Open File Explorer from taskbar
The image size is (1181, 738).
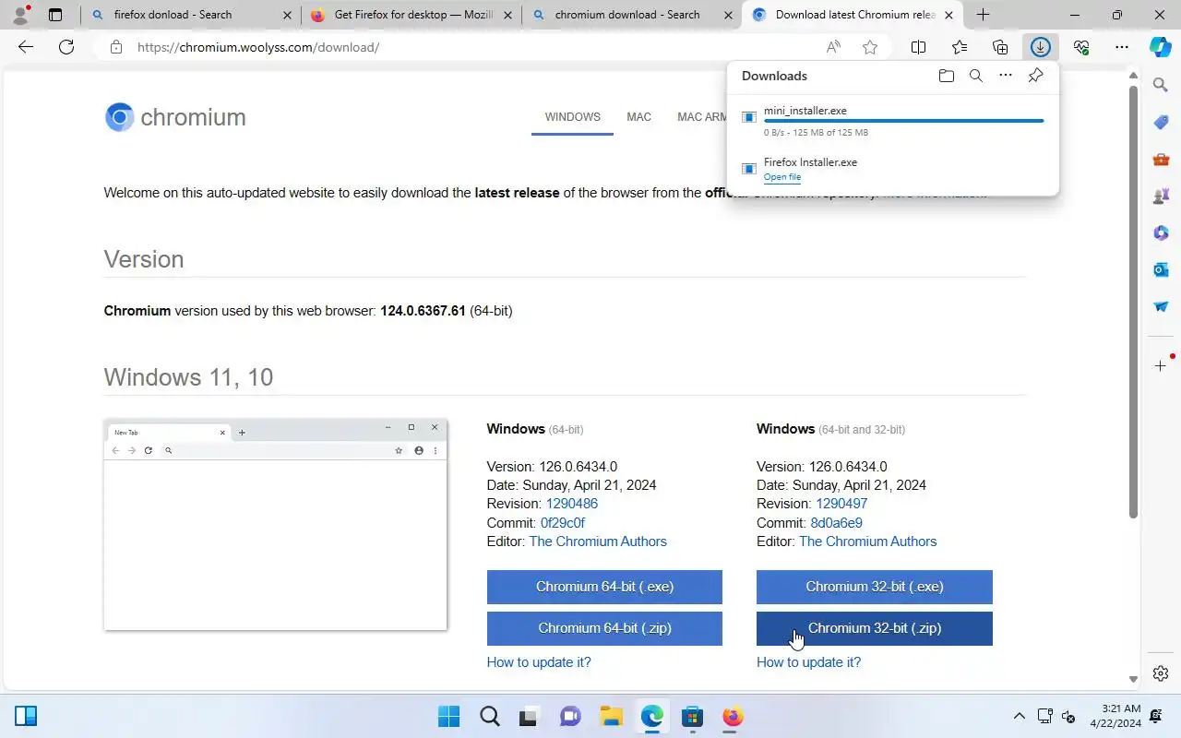click(611, 717)
